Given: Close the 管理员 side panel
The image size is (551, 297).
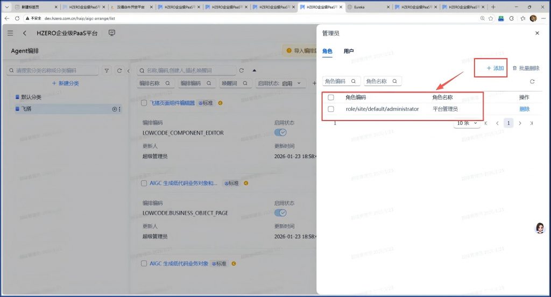Looking at the screenshot, I should (x=536, y=33).
